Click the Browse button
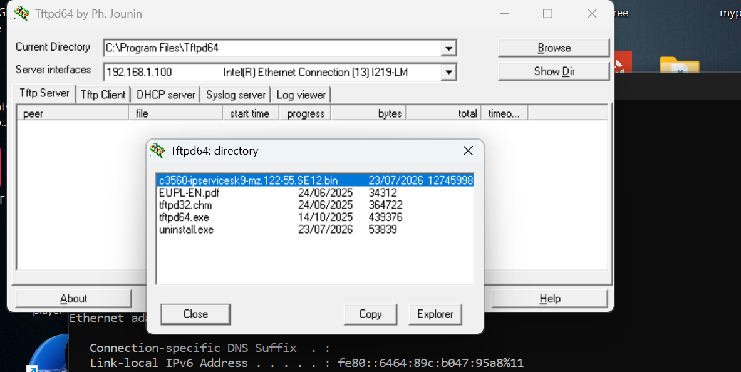The height and width of the screenshot is (372, 741). 554,48
